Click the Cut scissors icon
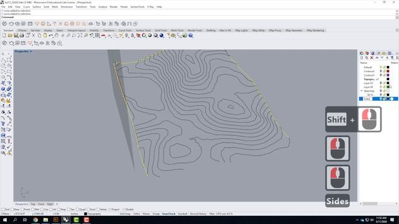 [33, 35]
